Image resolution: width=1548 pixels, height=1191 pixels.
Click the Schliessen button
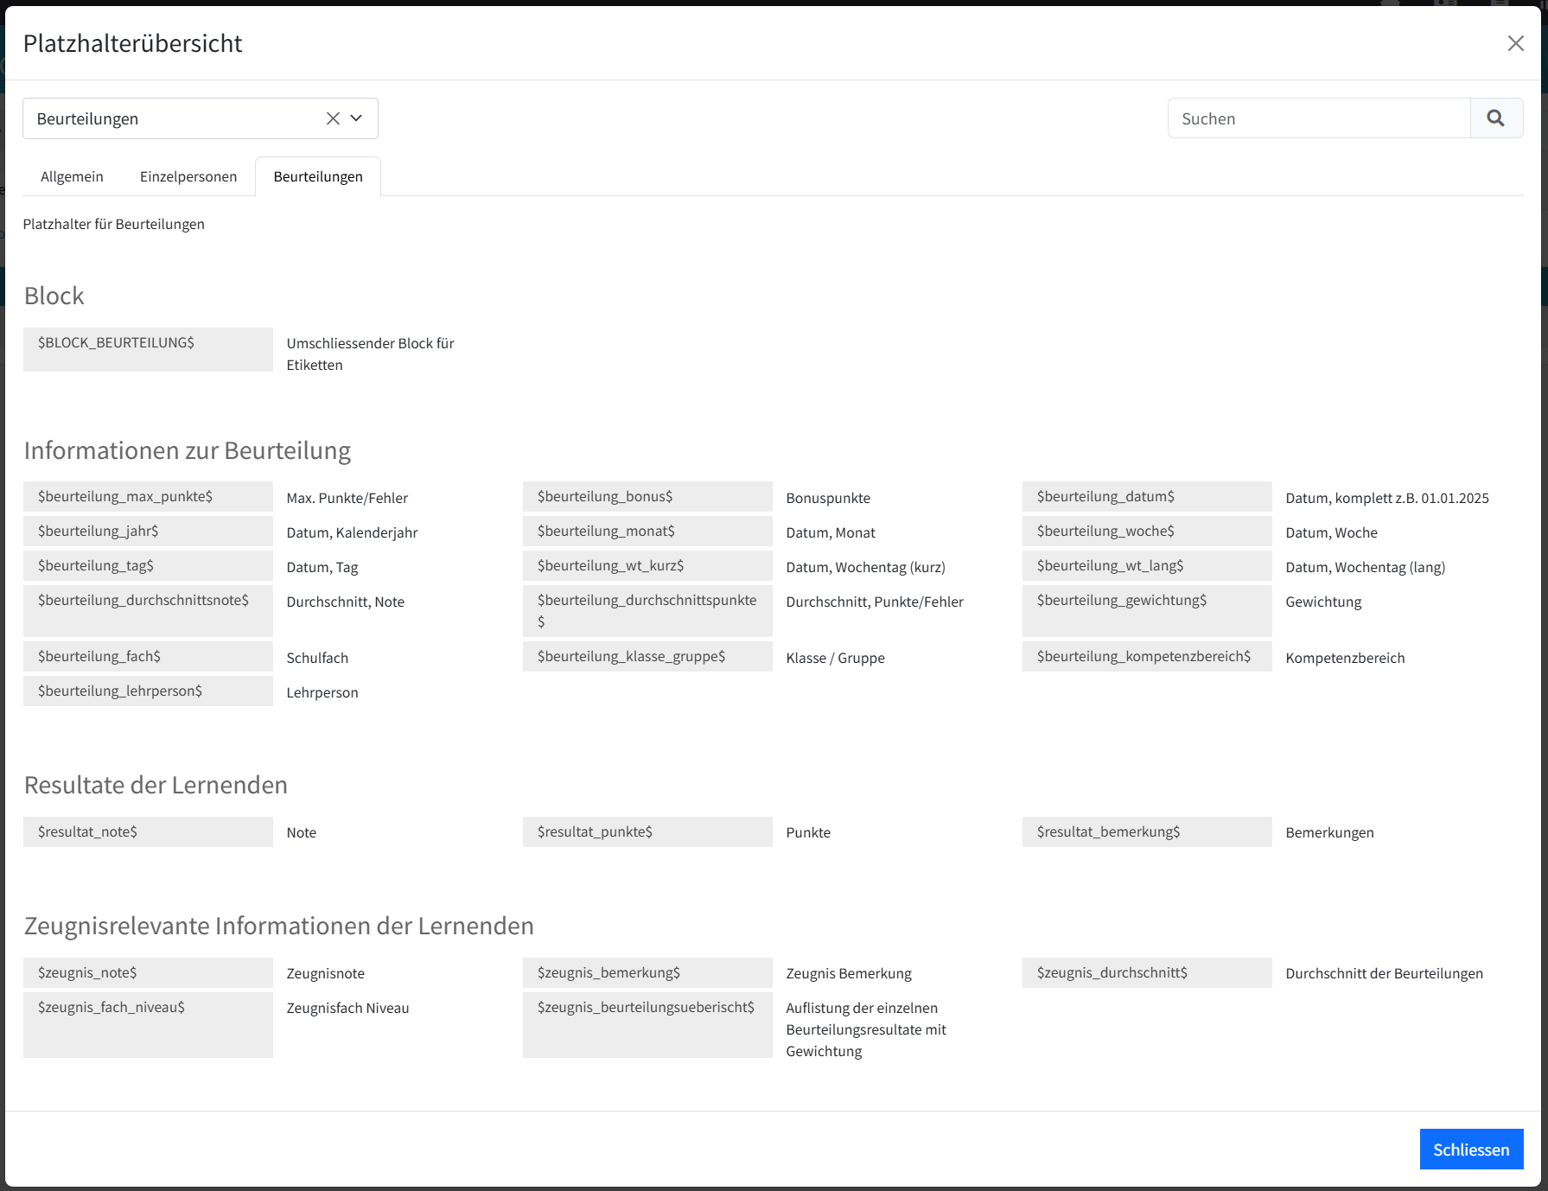(1471, 1150)
